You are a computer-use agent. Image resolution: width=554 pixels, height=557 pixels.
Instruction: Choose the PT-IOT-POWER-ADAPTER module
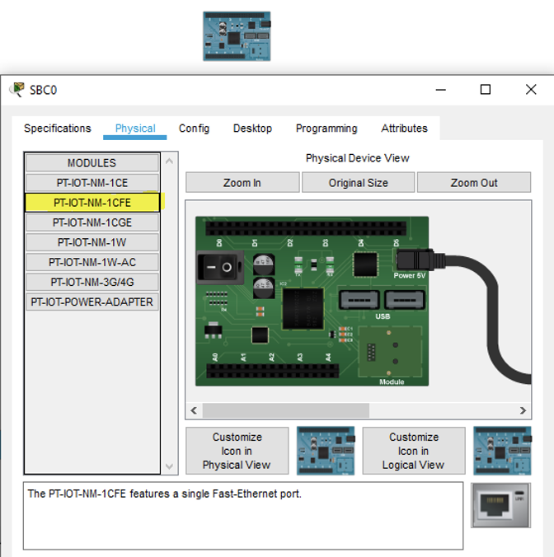(92, 302)
